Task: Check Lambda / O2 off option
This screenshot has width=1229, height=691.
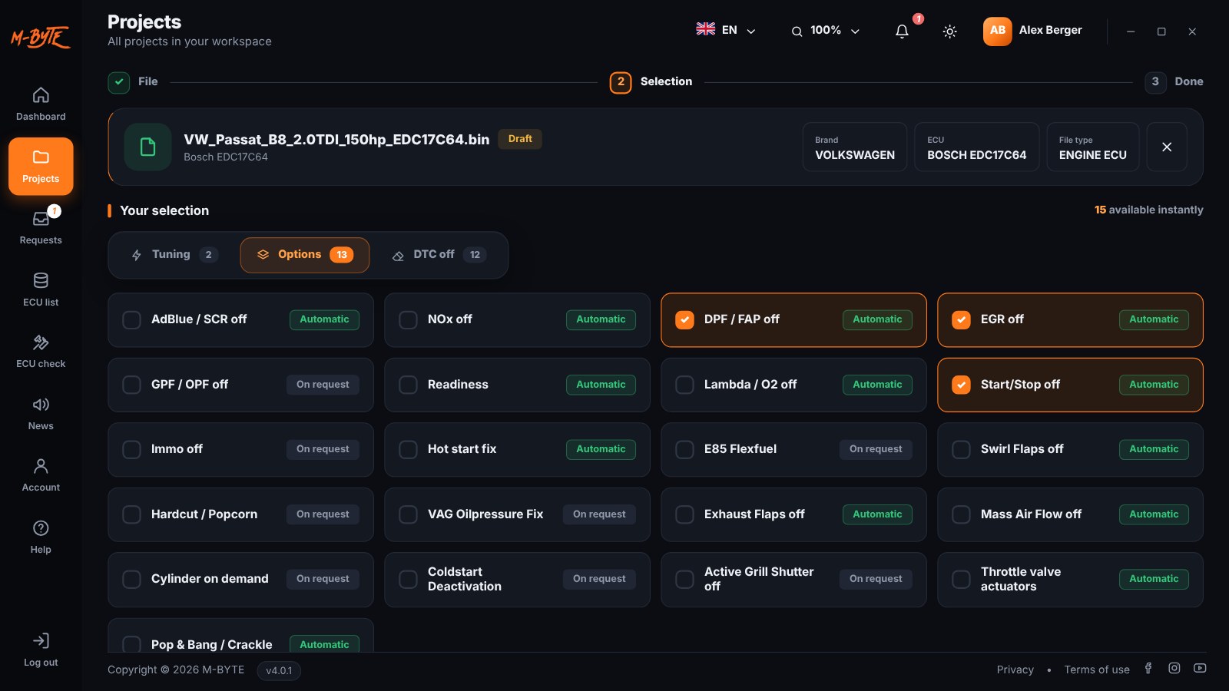Action: pyautogui.click(x=685, y=385)
